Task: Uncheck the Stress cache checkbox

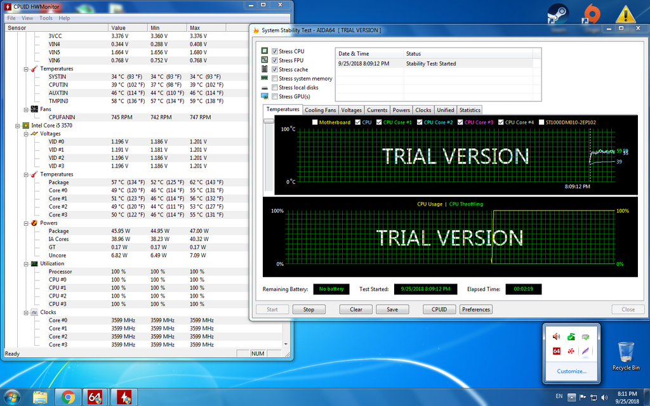Action: (274, 70)
